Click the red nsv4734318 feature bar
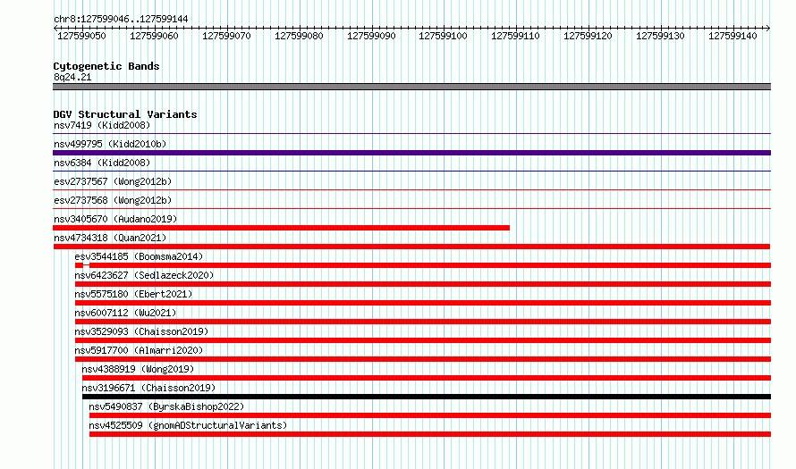 [411, 247]
